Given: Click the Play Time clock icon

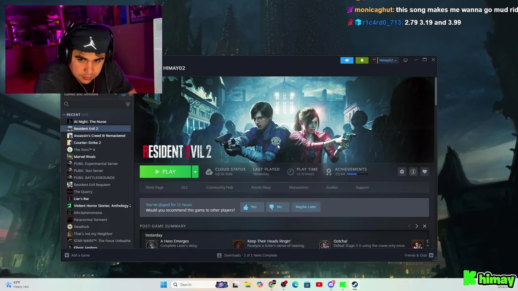Looking at the screenshot, I should (290, 172).
